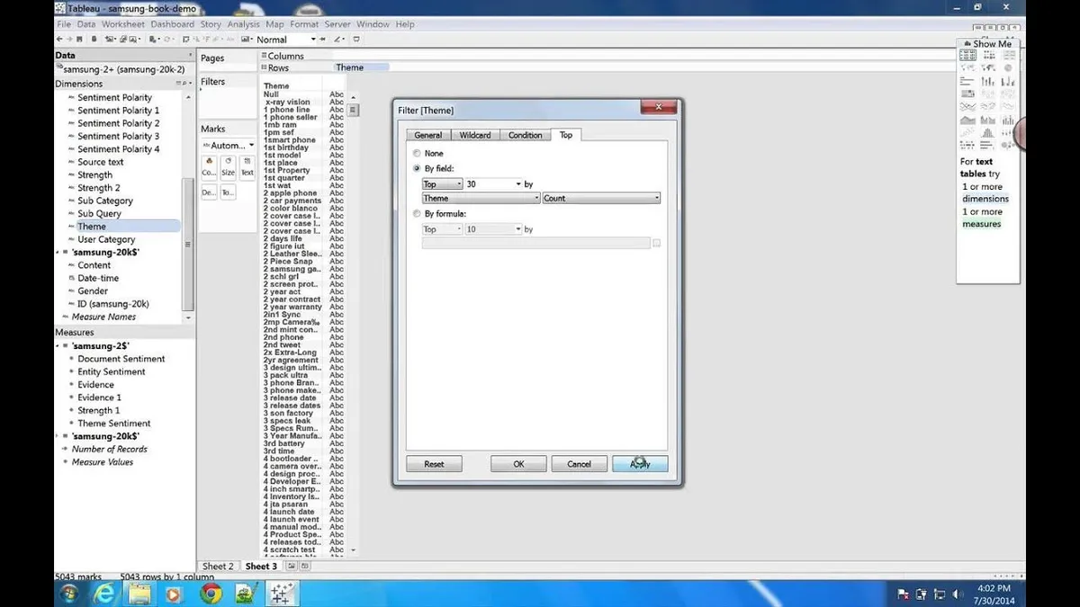Screen dimensions: 1080x607
Task: Select the horizontal bars chart in Show Me
Action: 967,81
